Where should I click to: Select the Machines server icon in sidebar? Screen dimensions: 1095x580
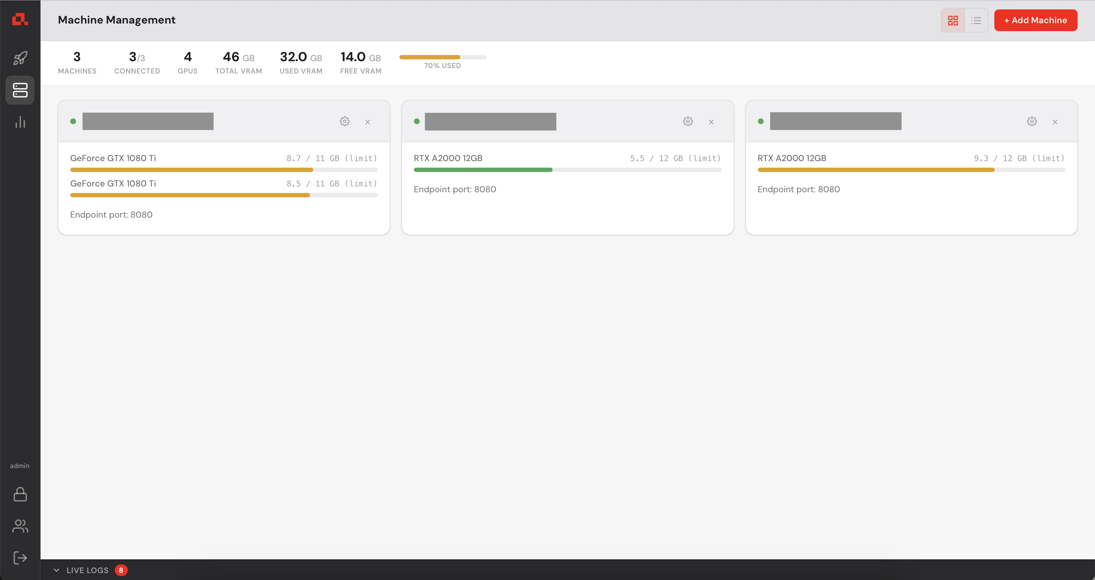click(20, 90)
